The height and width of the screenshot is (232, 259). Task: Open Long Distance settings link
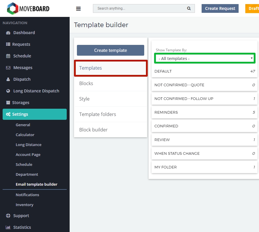(x=29, y=145)
